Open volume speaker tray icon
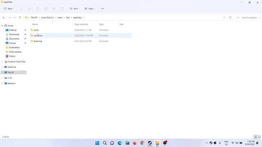Screen dimensions: 262x147 click(x=237, y=143)
